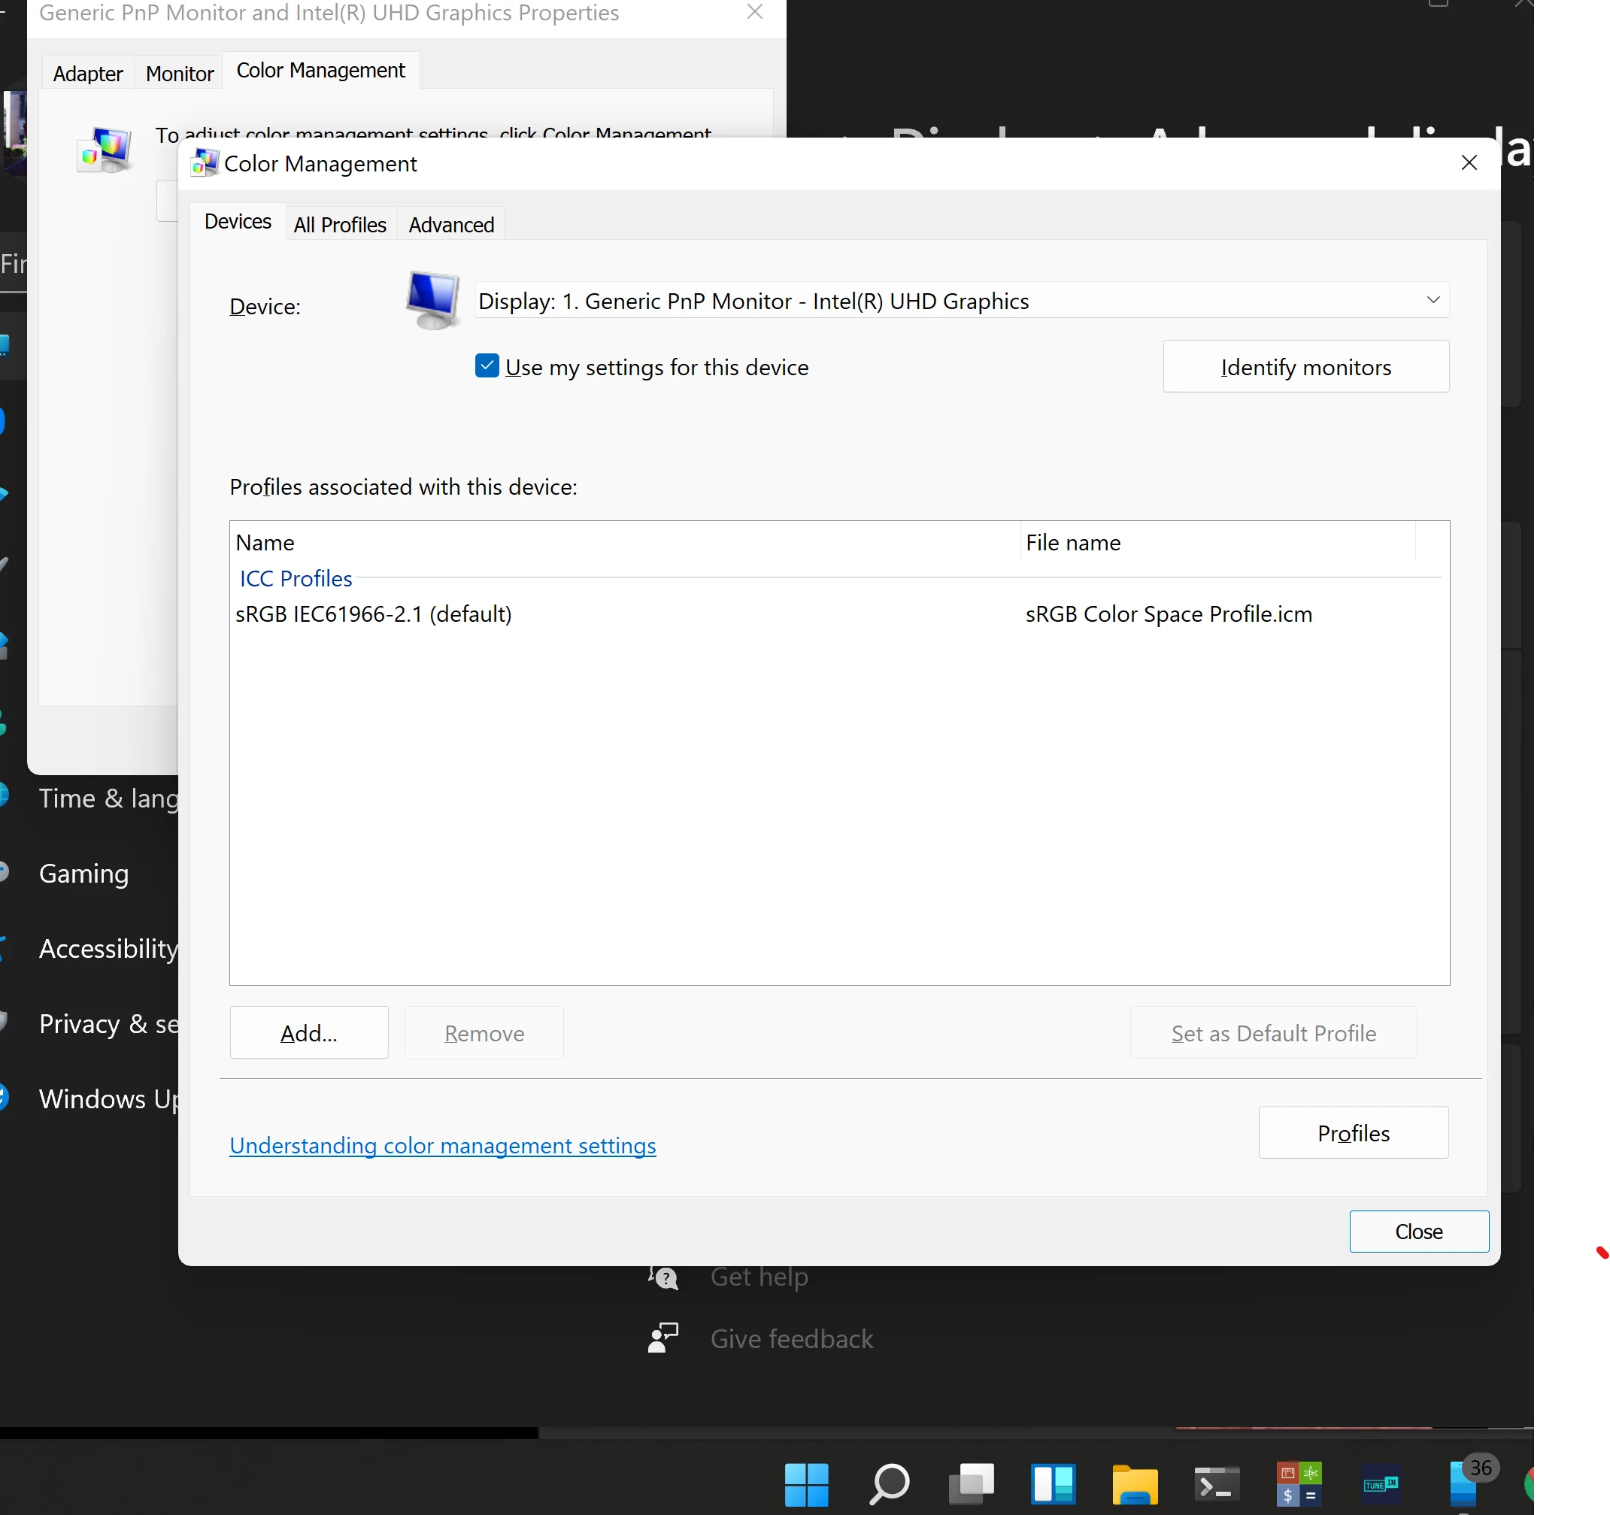Launch File Explorer from the taskbar
This screenshot has height=1515, width=1610.
[x=1135, y=1484]
